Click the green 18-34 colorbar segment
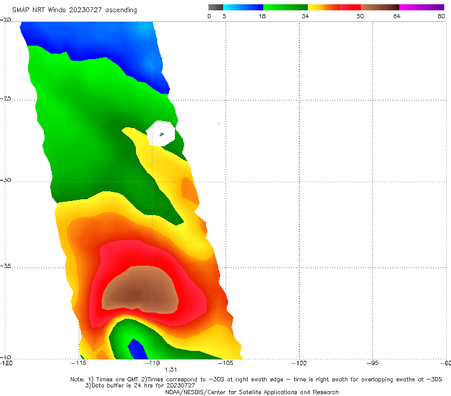 point(285,7)
